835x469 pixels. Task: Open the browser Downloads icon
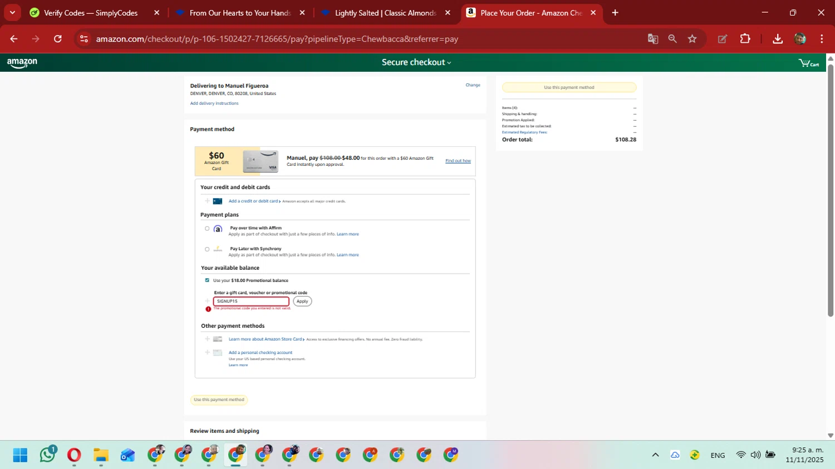coord(778,39)
